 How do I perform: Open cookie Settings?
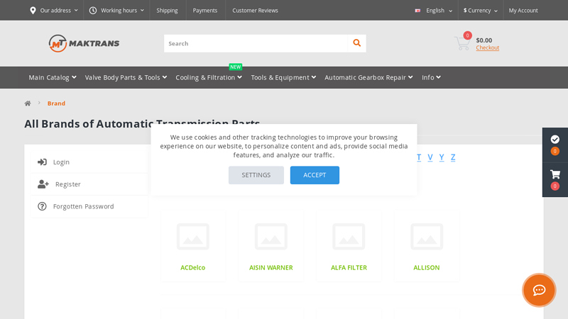click(256, 175)
